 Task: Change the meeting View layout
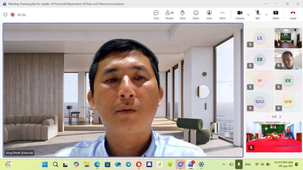[x=209, y=15]
